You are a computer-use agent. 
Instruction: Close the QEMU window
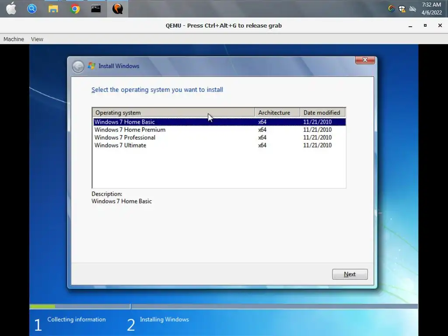[440, 25]
